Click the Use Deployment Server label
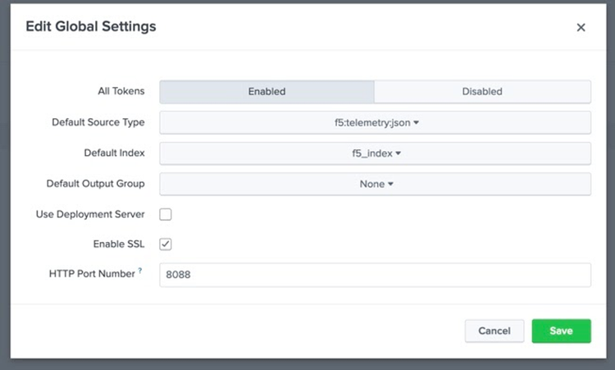The image size is (615, 370). pos(90,214)
